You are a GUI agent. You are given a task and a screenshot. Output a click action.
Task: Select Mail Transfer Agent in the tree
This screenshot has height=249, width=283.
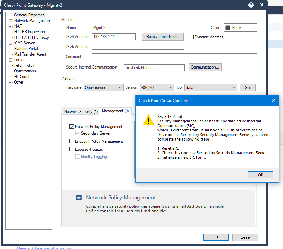coord(30,54)
